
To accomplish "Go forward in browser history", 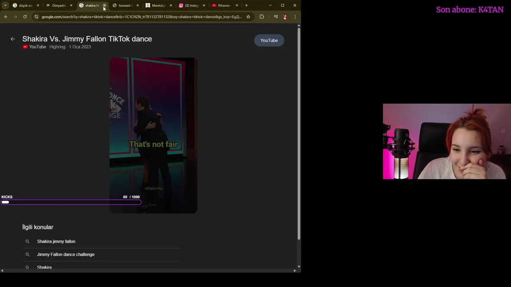I will [15, 17].
